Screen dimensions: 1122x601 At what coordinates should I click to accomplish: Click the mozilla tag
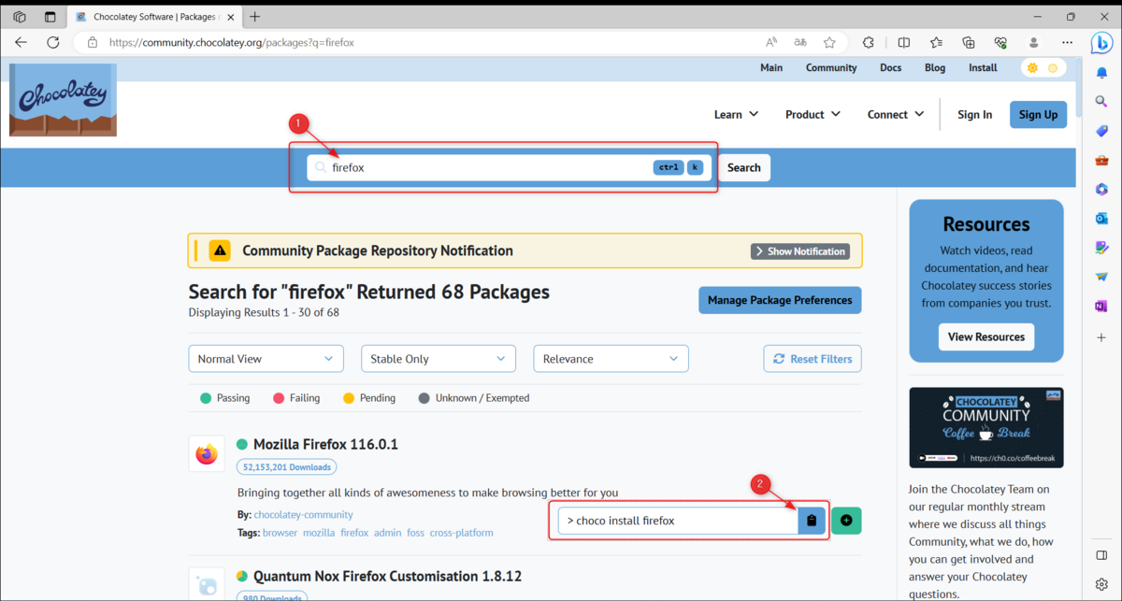319,533
